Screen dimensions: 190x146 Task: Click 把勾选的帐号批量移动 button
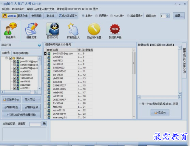[21, 115]
